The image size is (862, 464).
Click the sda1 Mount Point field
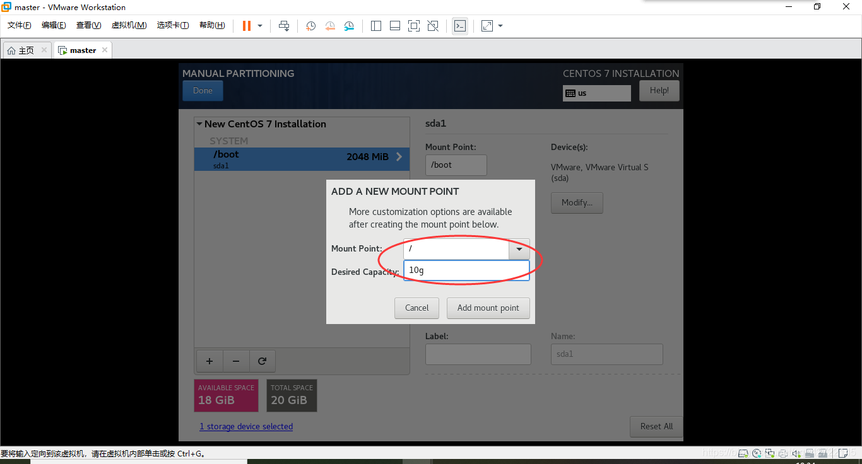pos(456,165)
